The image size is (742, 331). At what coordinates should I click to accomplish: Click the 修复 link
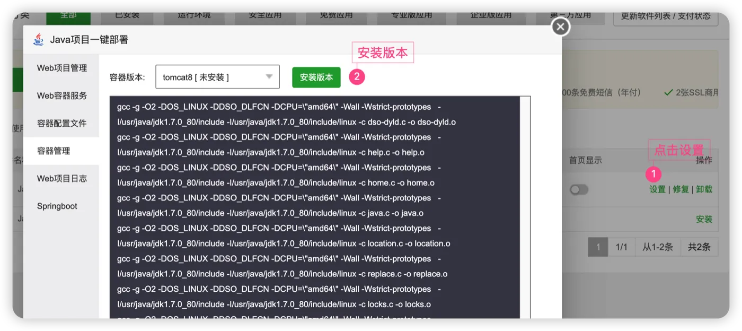click(681, 189)
